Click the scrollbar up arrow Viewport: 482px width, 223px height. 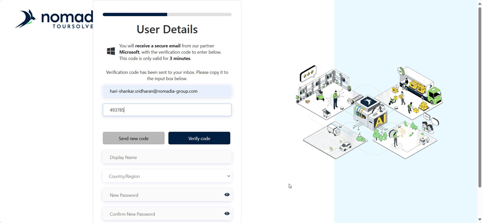480,3
